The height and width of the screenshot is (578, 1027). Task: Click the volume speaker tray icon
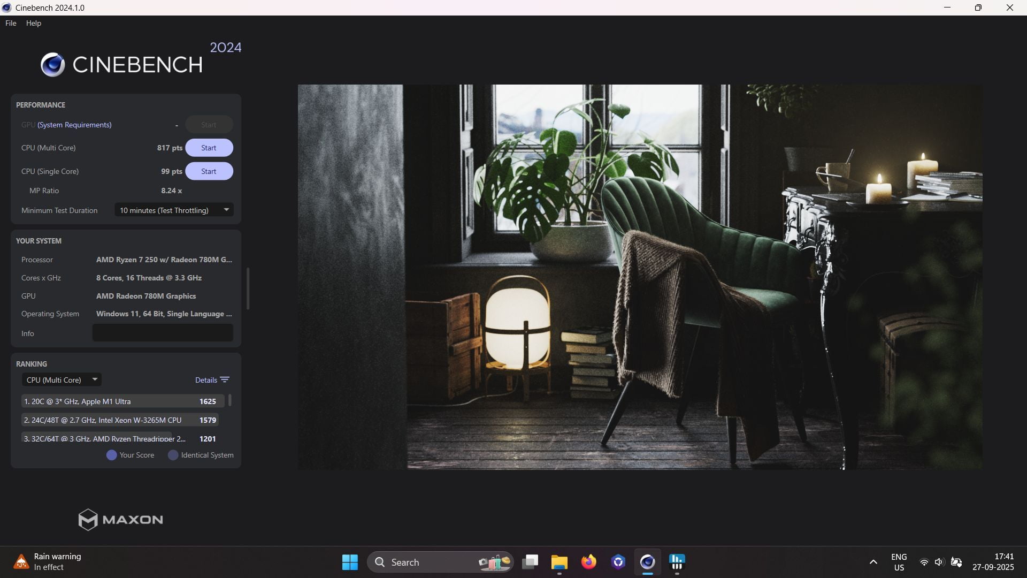(x=939, y=562)
